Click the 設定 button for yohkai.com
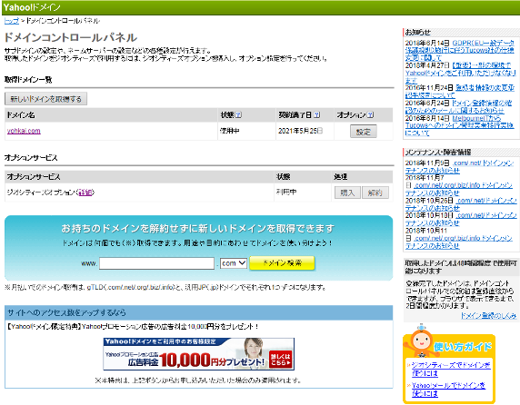This screenshot has width=520, height=405. point(363,132)
